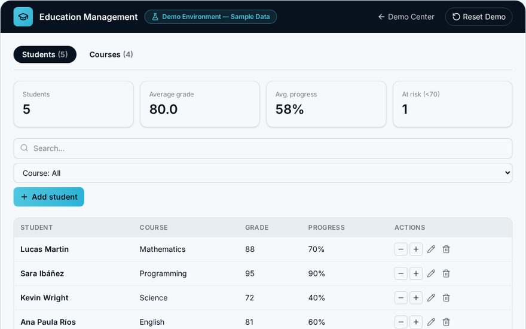Delete Lucas Martin's row

point(446,249)
